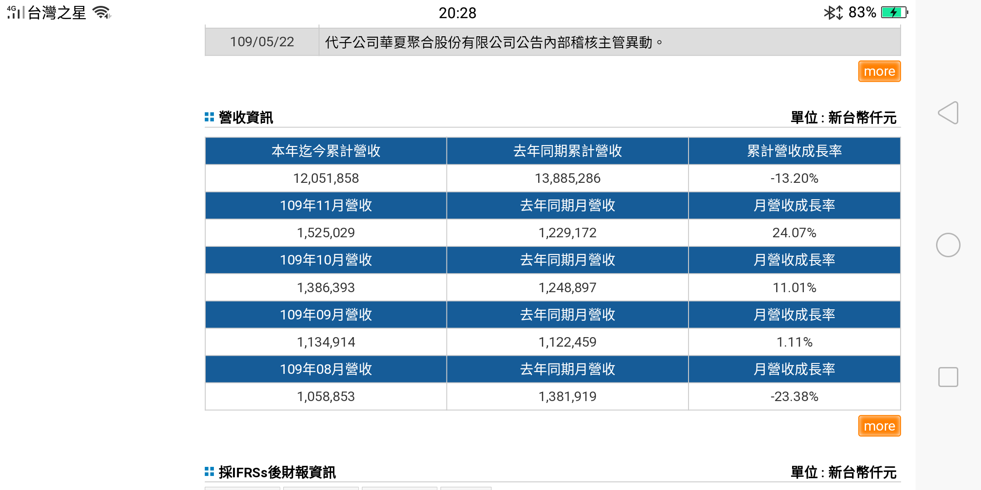Click the -23.38% growth rate cell
The image size is (981, 490).
794,397
